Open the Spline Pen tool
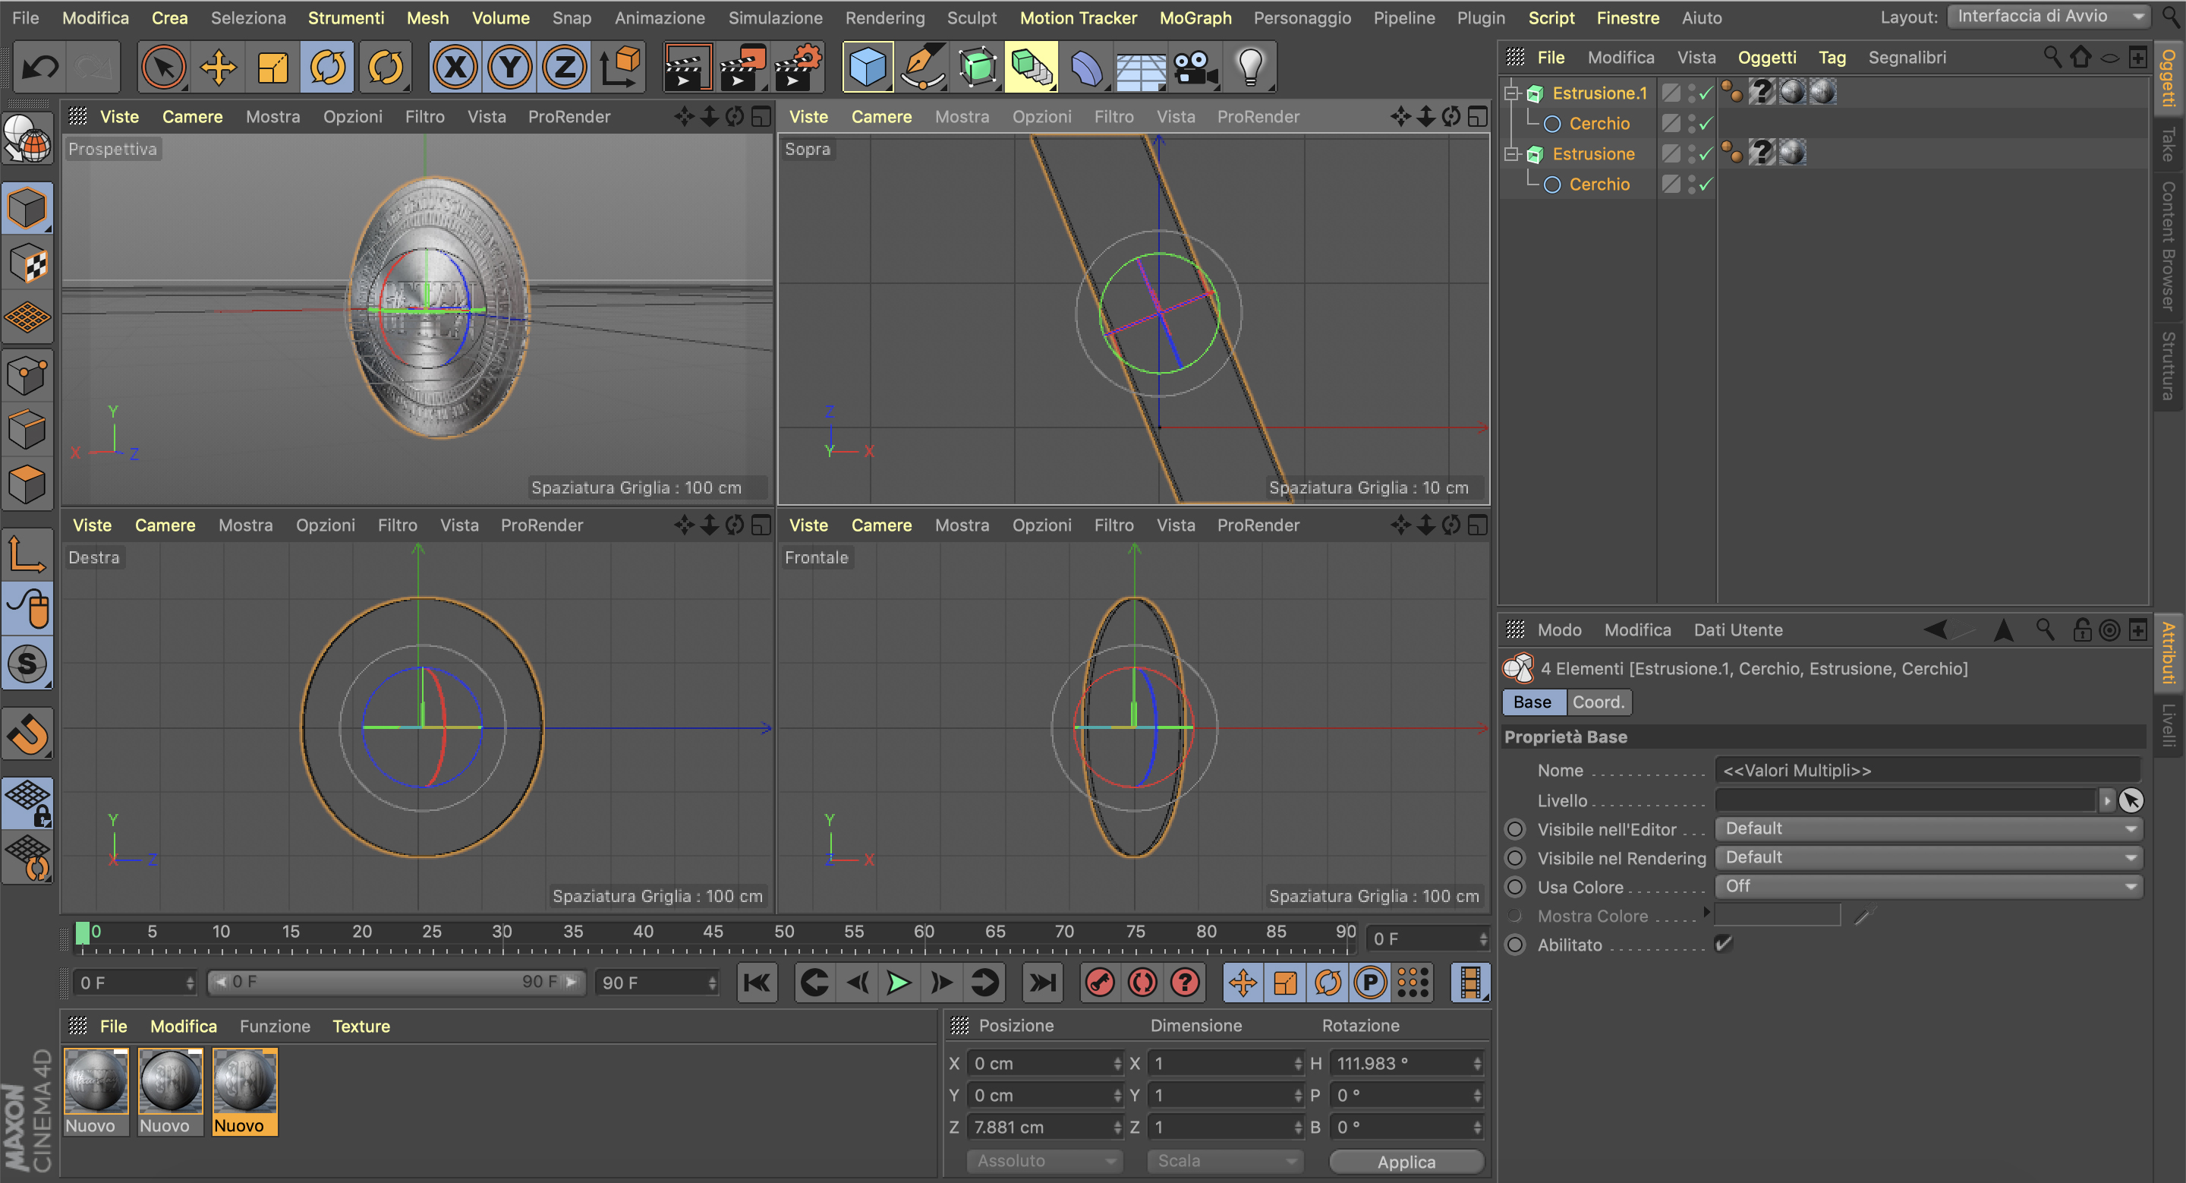2186x1183 pixels. coord(922,66)
